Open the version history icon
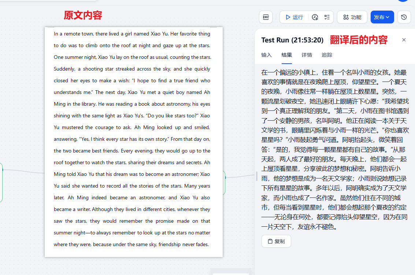 (x=404, y=17)
